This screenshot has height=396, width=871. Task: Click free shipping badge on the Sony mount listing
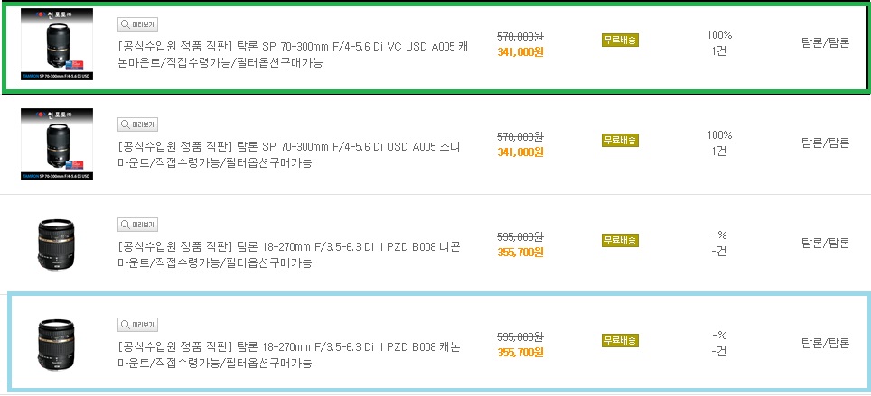(x=620, y=141)
